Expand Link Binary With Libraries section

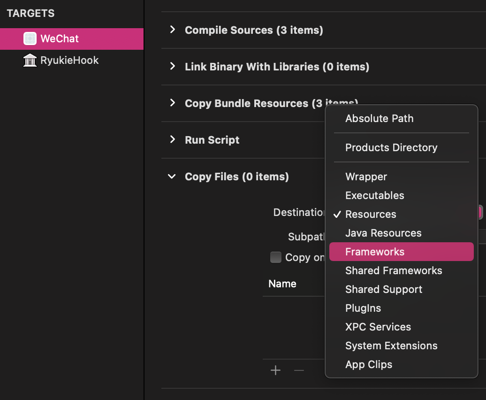click(x=173, y=66)
